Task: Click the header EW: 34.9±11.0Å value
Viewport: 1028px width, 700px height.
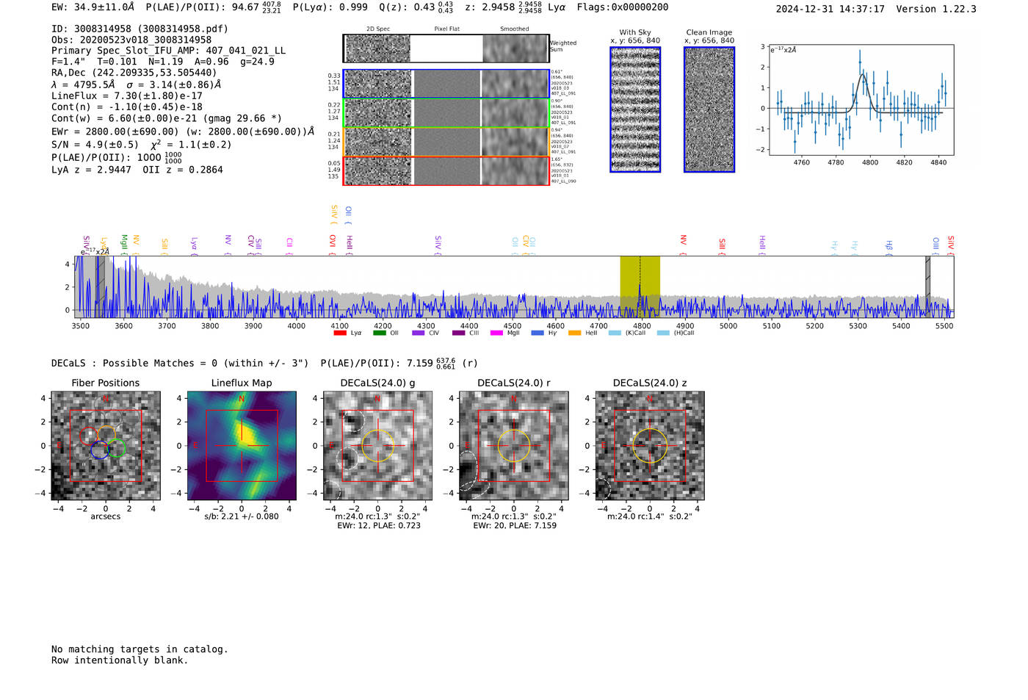Action: [x=93, y=7]
